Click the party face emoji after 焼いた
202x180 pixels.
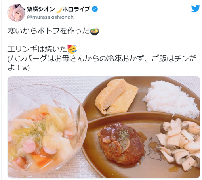[72, 49]
